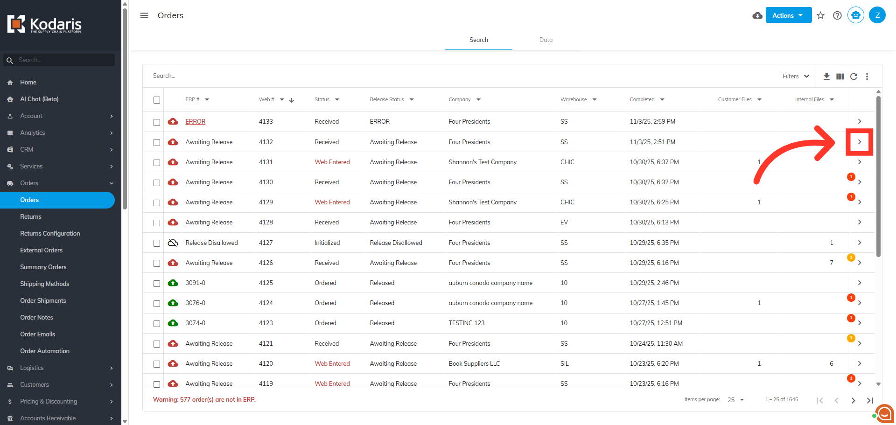Click the red cloud upload icon for order 4131
The image size is (896, 425).
[173, 162]
